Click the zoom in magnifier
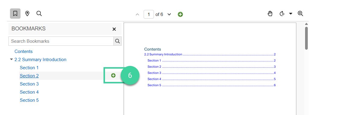 pyautogui.click(x=300, y=14)
